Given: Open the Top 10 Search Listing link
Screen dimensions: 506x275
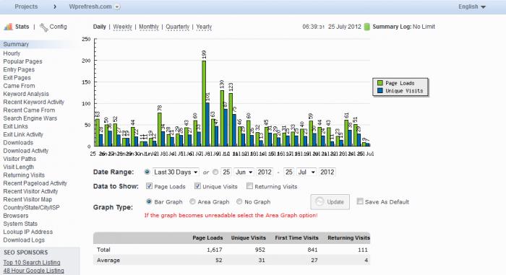Looking at the screenshot, I should point(32,263).
